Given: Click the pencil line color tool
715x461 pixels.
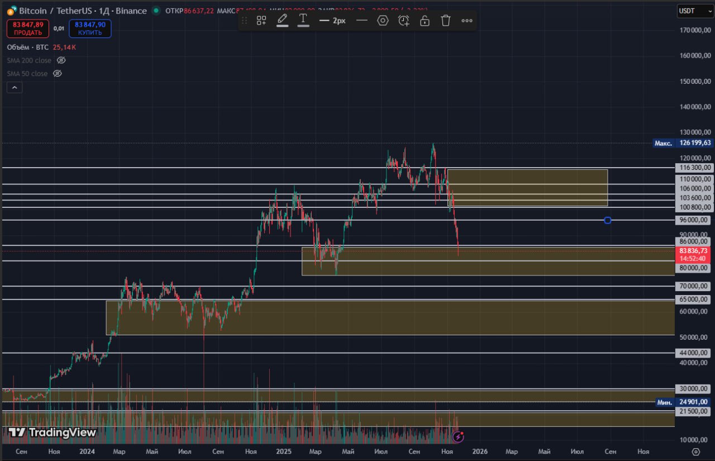Looking at the screenshot, I should click(x=283, y=21).
